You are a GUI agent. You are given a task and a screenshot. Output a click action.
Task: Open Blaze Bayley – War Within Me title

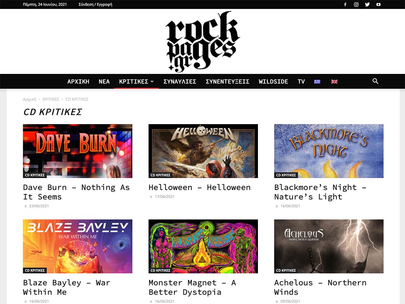click(67, 287)
